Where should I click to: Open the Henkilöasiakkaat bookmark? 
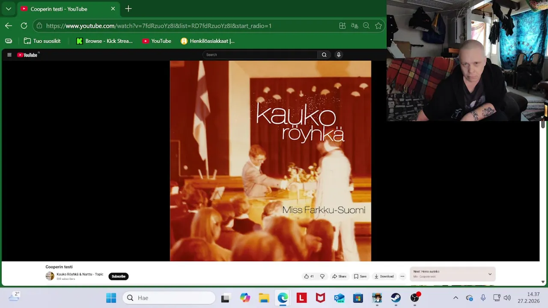pyautogui.click(x=208, y=41)
